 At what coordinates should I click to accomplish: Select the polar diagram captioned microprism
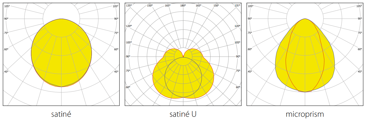coord(305,54)
